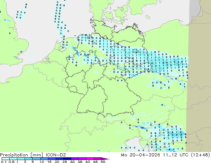
Task: Click the '0.1' legend label
Action: click(4, 162)
